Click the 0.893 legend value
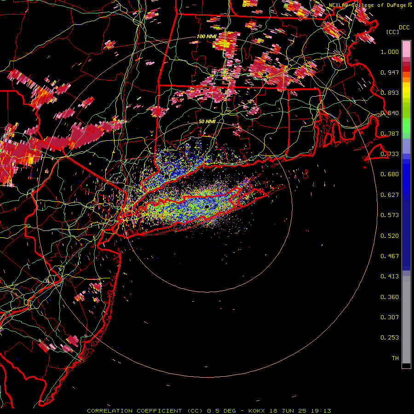The height and width of the screenshot is (414, 414). click(390, 92)
